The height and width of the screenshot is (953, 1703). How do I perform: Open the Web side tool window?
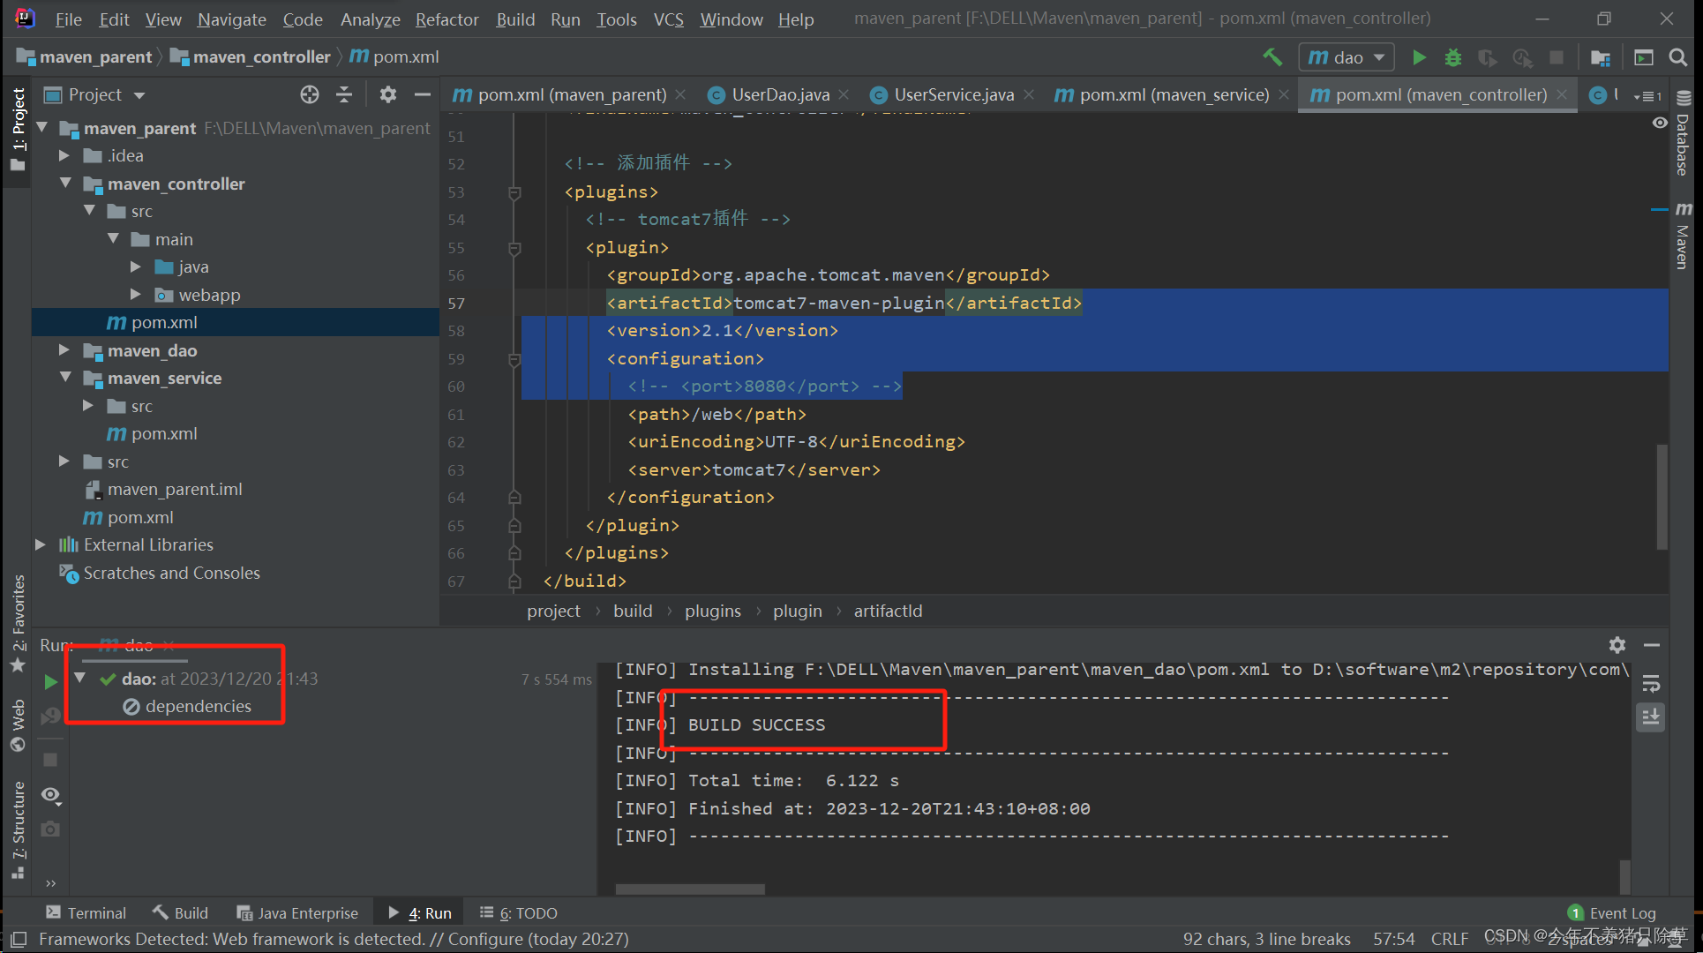click(18, 725)
